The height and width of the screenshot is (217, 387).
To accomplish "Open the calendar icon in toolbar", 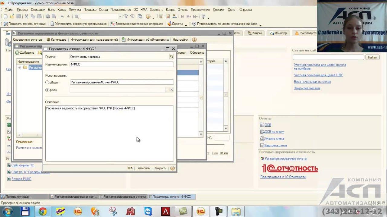I will (x=168, y=16).
